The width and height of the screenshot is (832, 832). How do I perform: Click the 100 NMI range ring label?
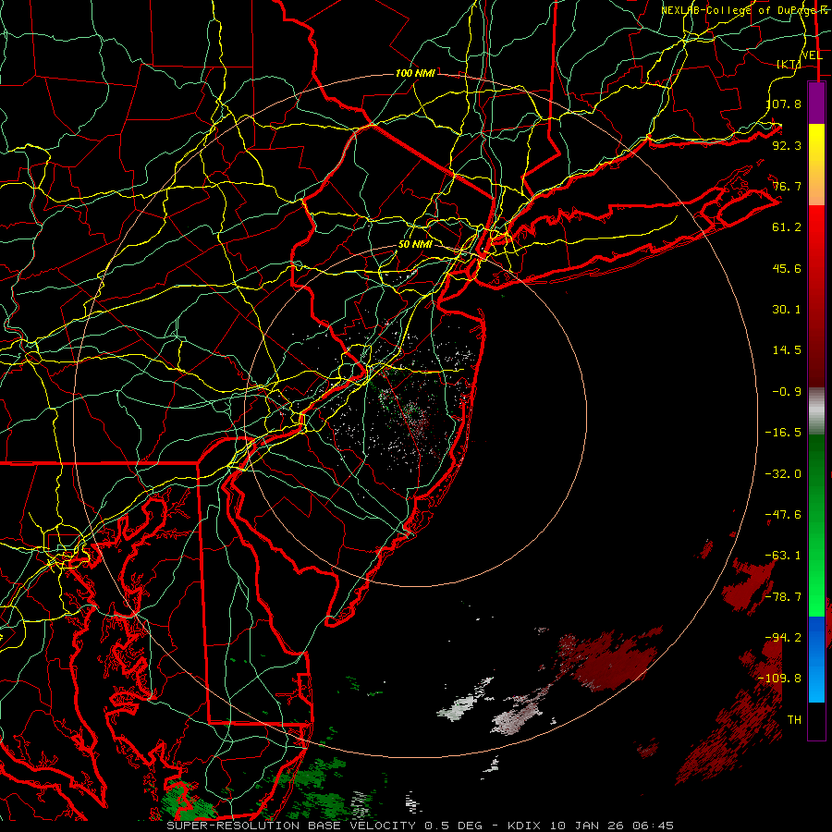[415, 73]
